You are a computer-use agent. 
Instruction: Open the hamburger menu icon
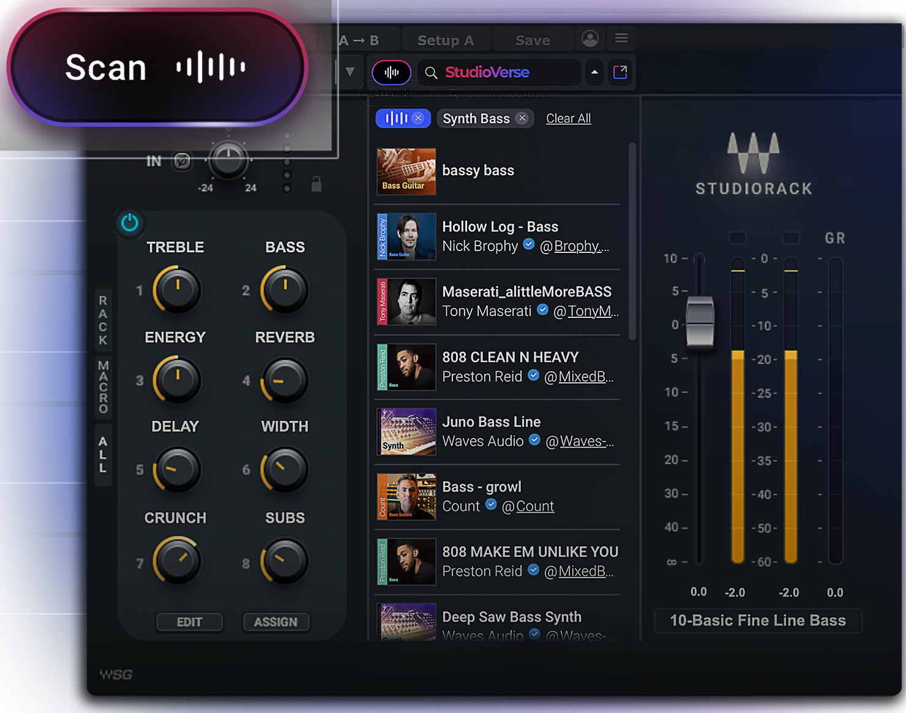coord(621,39)
